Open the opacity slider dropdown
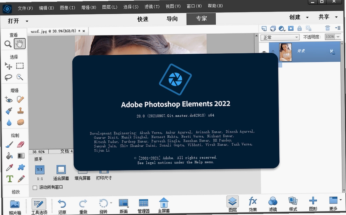Image resolution: width=346 pixels, height=215 pixels. click(x=338, y=37)
